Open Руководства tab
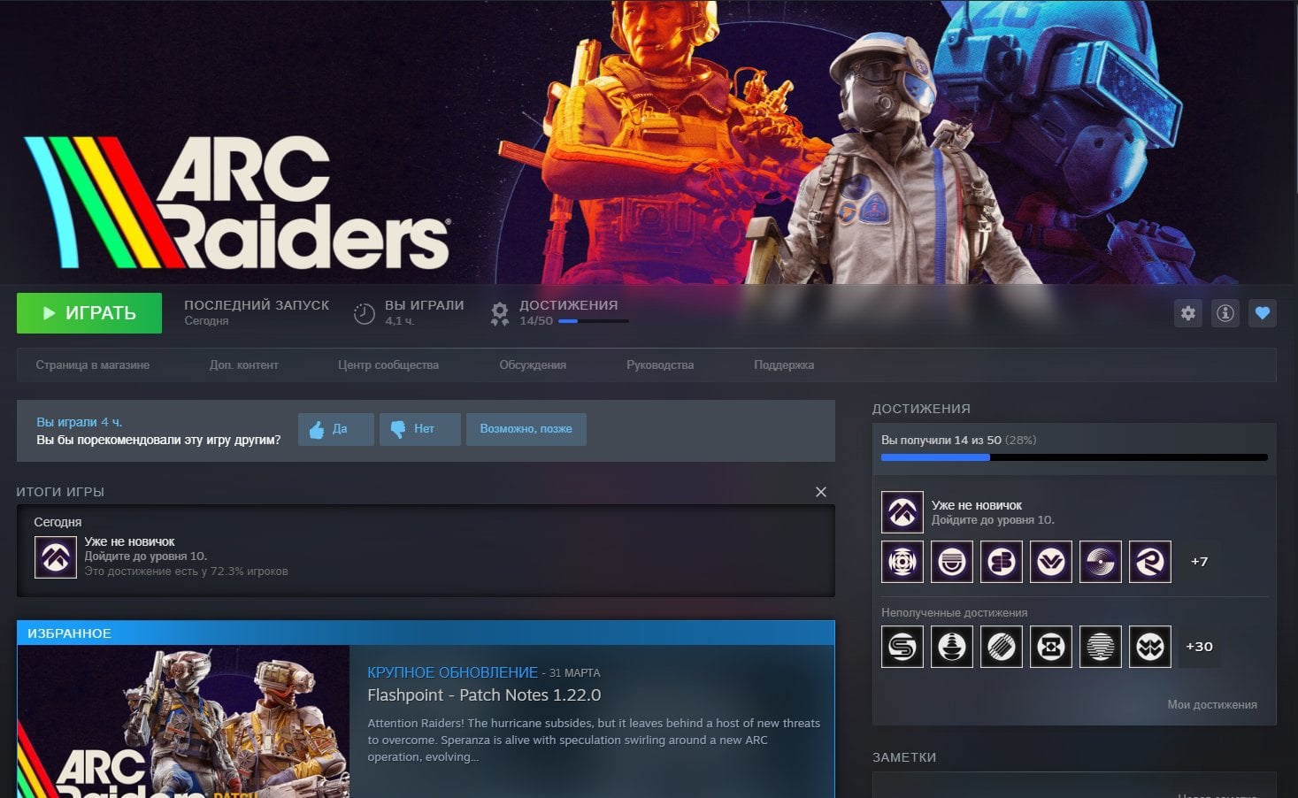 coord(660,364)
